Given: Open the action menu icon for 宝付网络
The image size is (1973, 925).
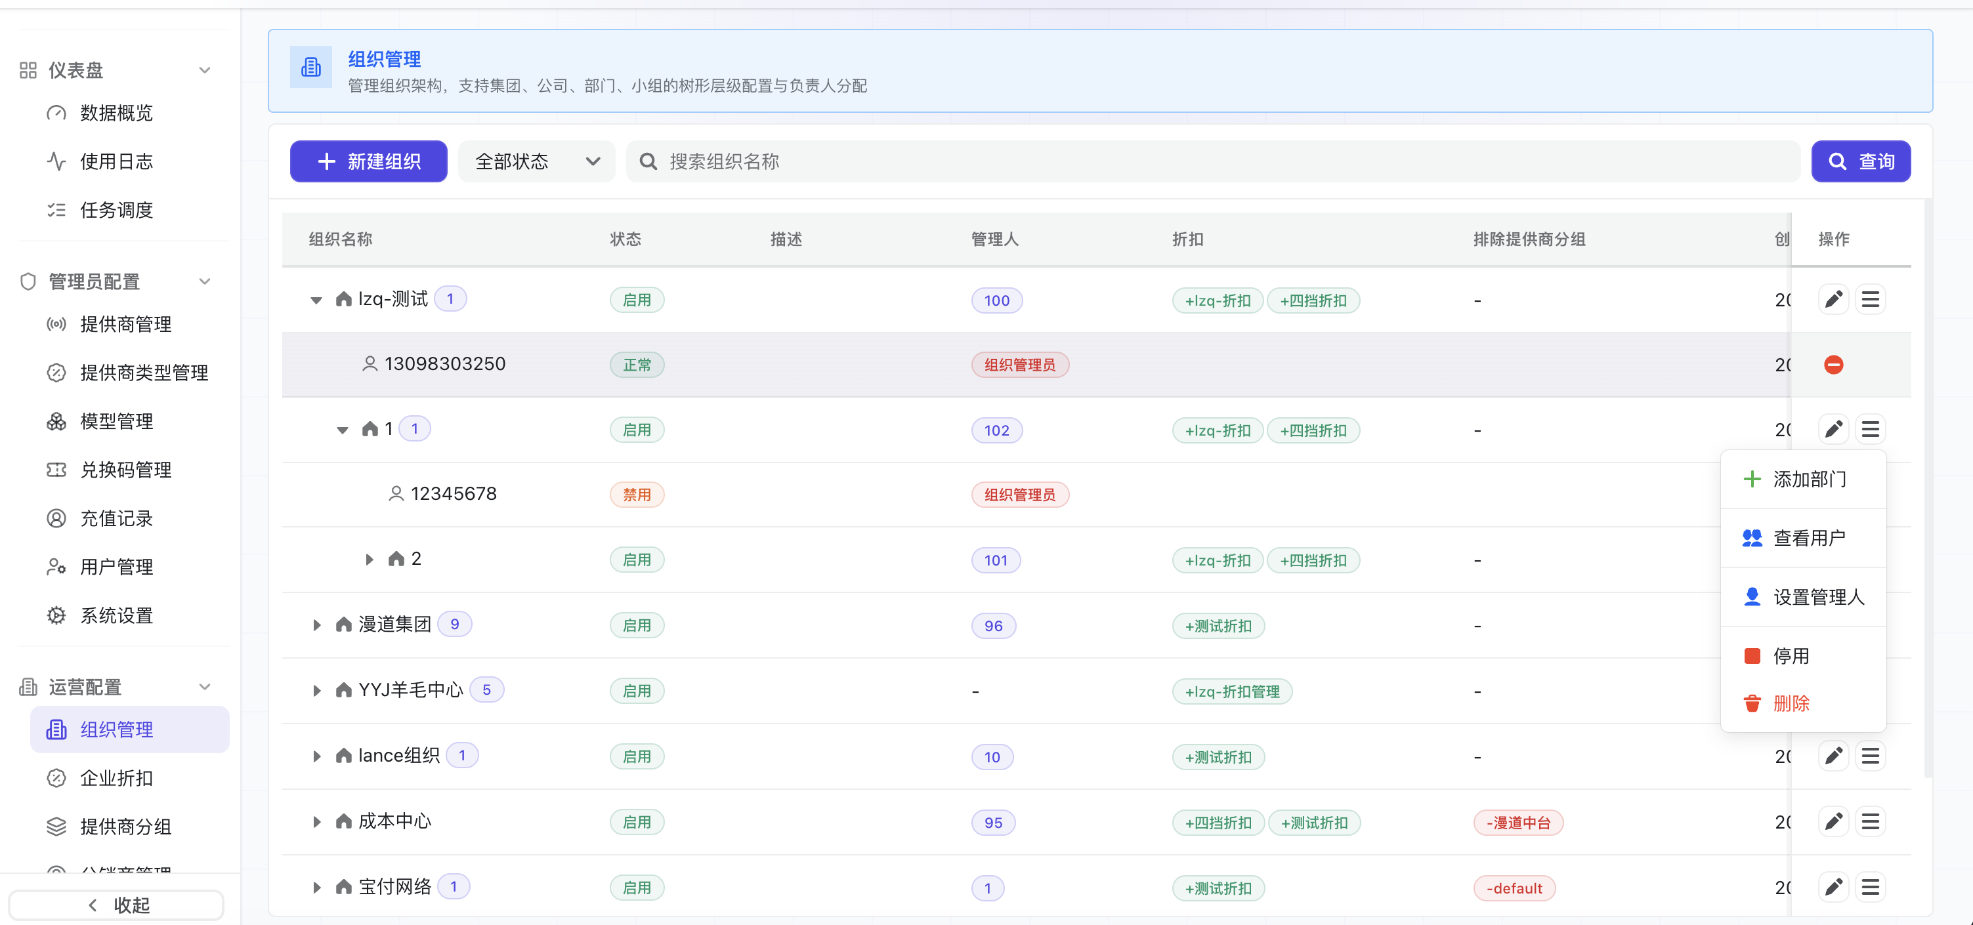Looking at the screenshot, I should pyautogui.click(x=1871, y=888).
